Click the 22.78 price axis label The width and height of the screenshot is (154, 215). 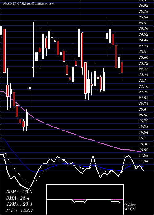(x=143, y=69)
